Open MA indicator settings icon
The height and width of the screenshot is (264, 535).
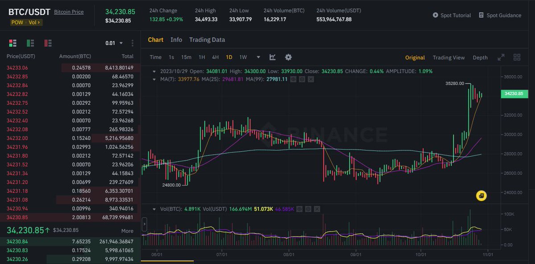[x=302, y=79]
